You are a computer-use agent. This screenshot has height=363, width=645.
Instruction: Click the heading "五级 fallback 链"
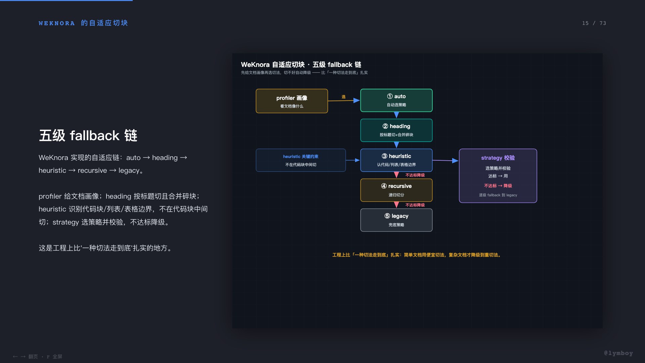(x=88, y=135)
